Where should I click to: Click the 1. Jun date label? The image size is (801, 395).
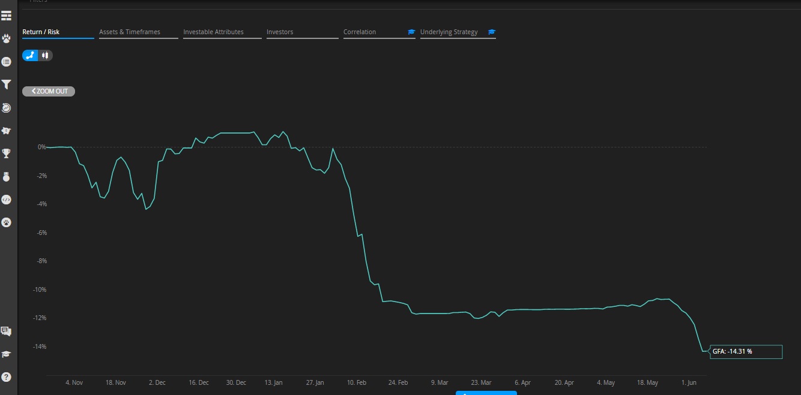coord(689,382)
